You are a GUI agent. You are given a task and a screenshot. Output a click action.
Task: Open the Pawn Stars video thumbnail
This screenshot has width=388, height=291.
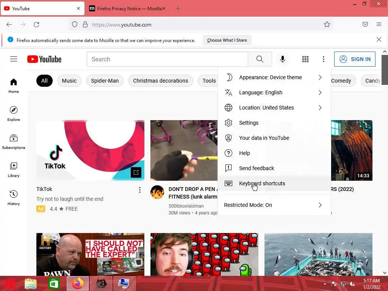point(90,254)
